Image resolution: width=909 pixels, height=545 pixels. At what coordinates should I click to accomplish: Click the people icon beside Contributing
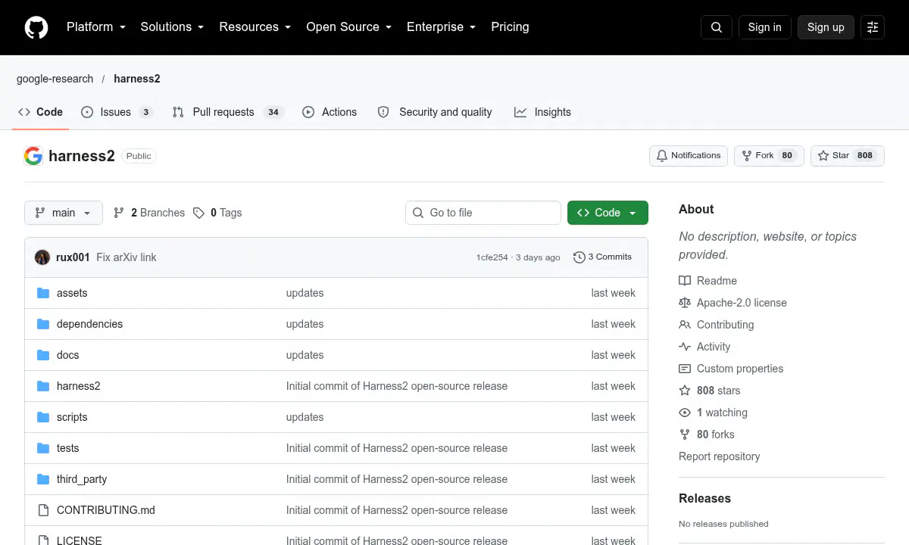(x=685, y=325)
